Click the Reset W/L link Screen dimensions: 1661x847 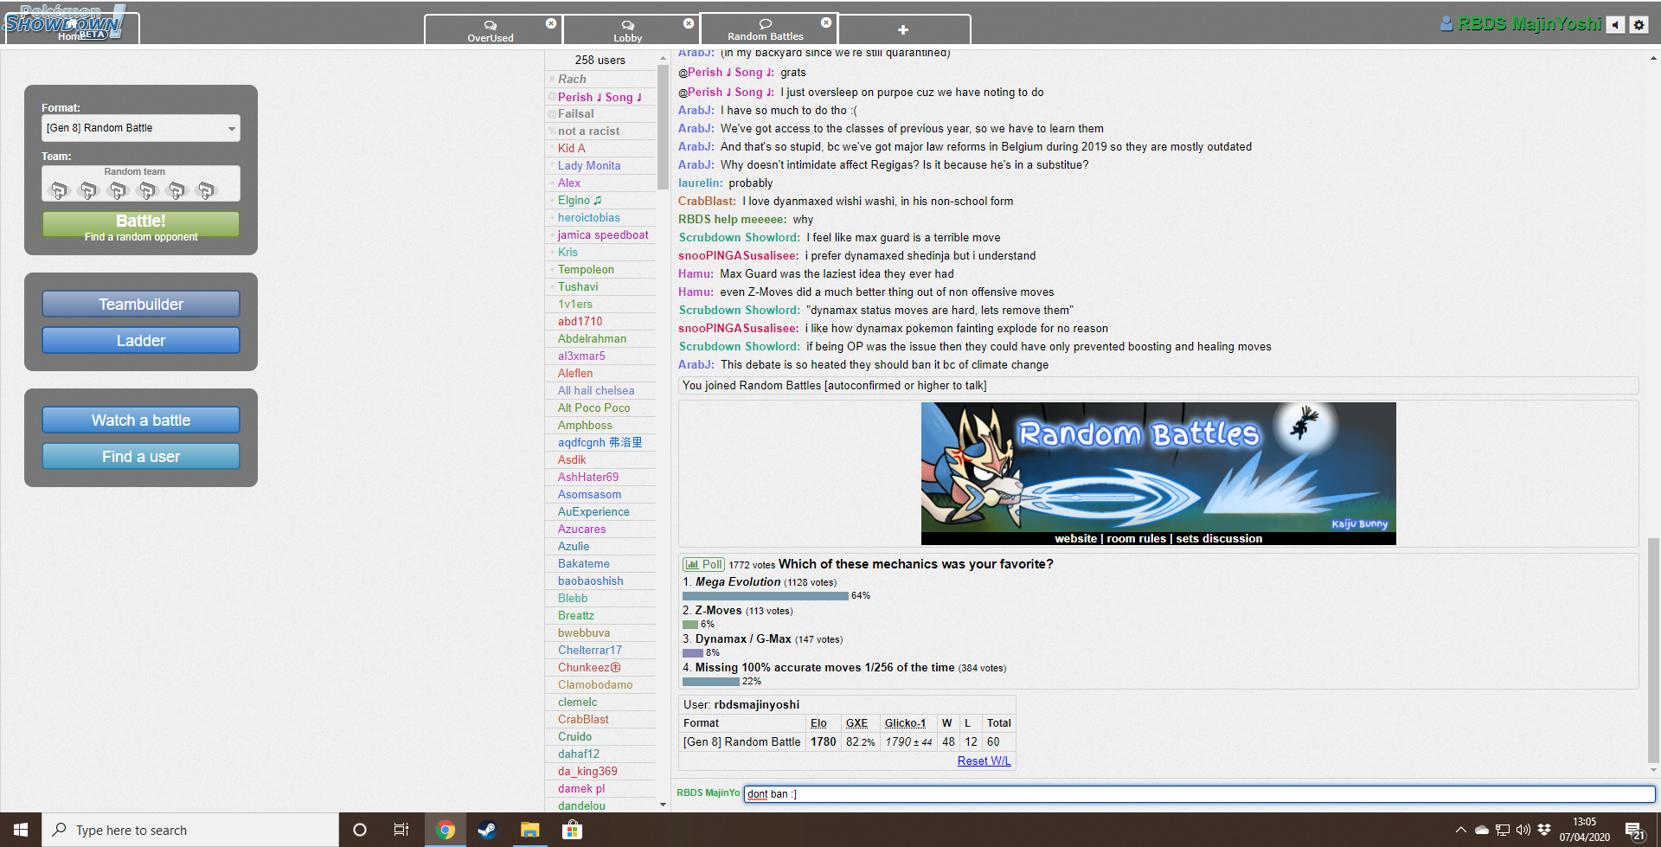click(x=984, y=761)
